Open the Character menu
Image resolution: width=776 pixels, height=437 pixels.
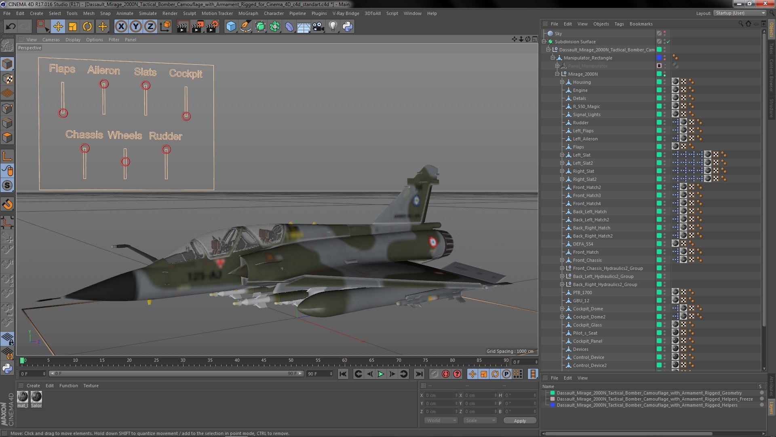(x=274, y=13)
